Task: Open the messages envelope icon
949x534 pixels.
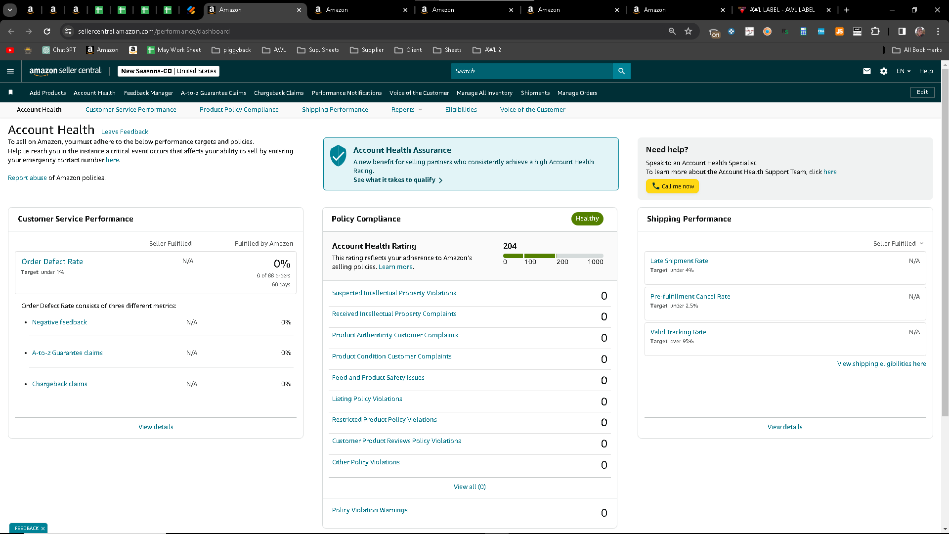Action: (866, 71)
